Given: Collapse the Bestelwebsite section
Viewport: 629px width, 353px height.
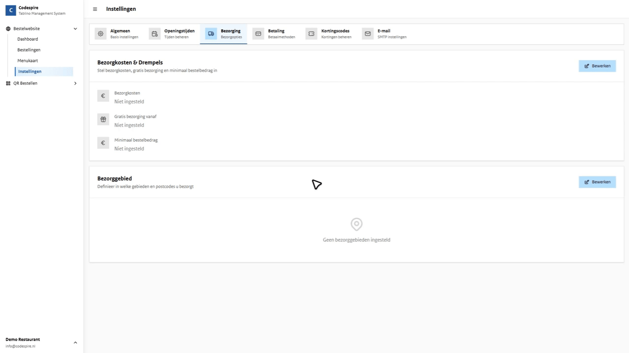Looking at the screenshot, I should pyautogui.click(x=75, y=28).
